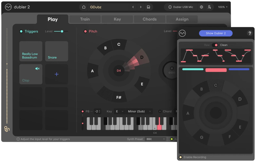Image resolution: width=256 pixels, height=162 pixels.
Task: Click the pitch bend range stepper showing -2
Action: 98,111
